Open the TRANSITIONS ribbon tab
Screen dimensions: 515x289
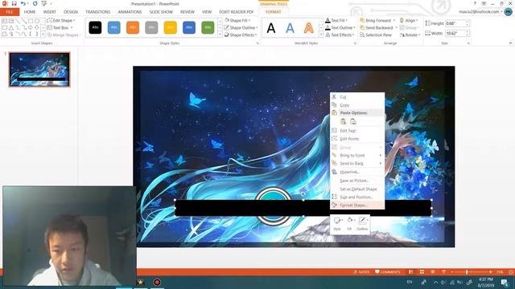coord(98,12)
